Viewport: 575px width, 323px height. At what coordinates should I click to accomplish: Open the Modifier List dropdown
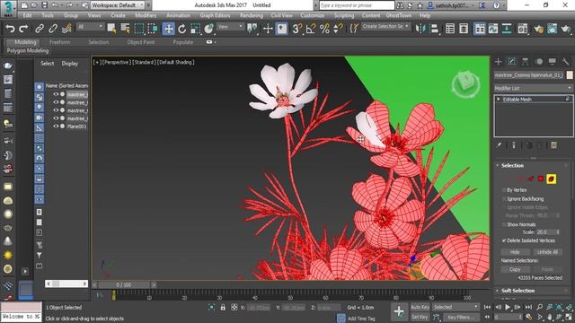click(x=533, y=88)
